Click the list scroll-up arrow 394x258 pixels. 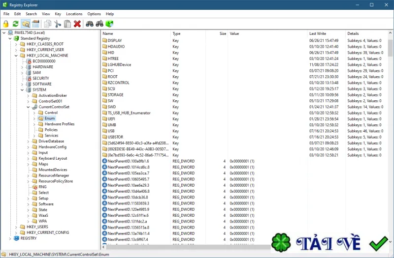(x=390, y=33)
